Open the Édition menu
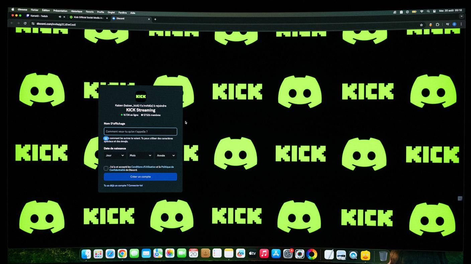 (x=46, y=10)
